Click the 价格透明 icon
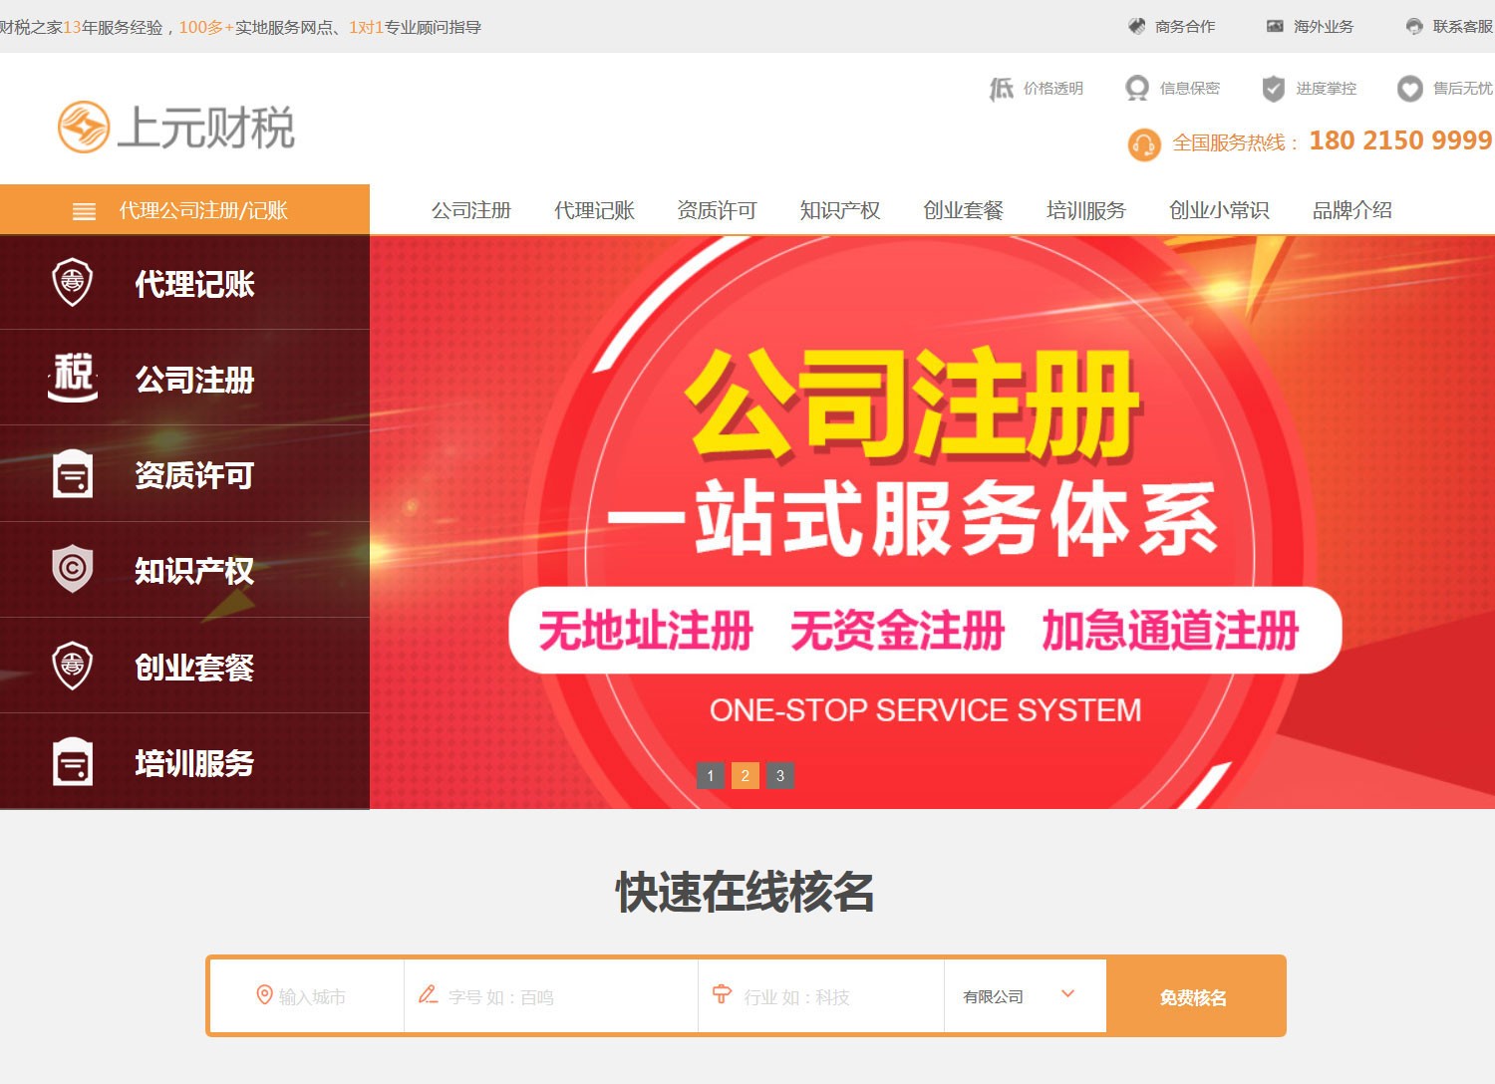 click(1001, 89)
